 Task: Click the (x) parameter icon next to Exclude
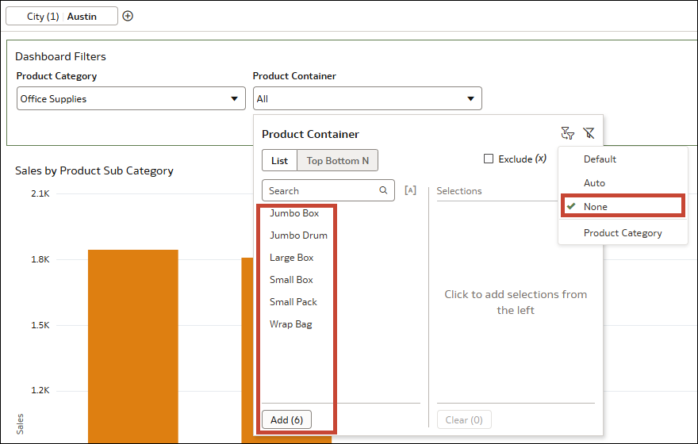(x=541, y=159)
